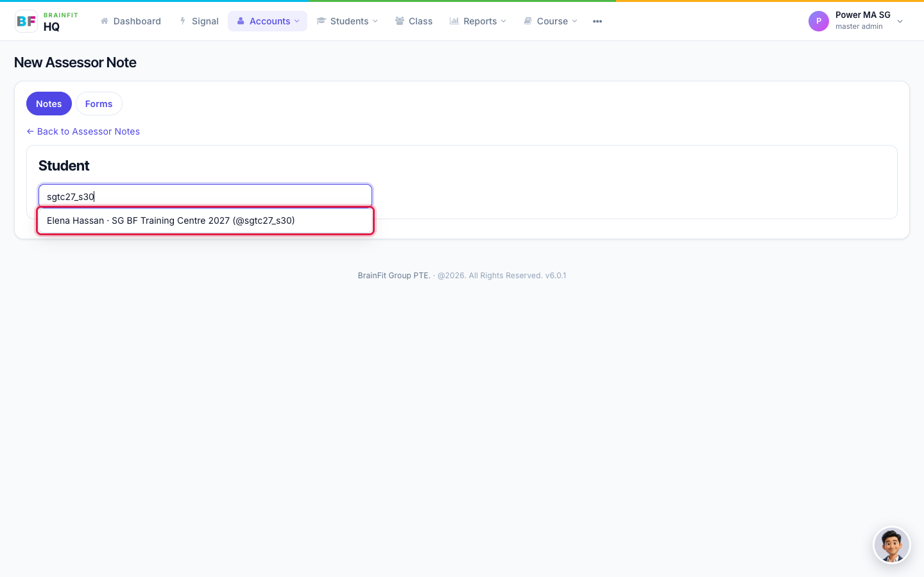Viewport: 924px width, 577px height.
Task: Select Elena Hassan from the suggestion list
Action: [x=205, y=221]
